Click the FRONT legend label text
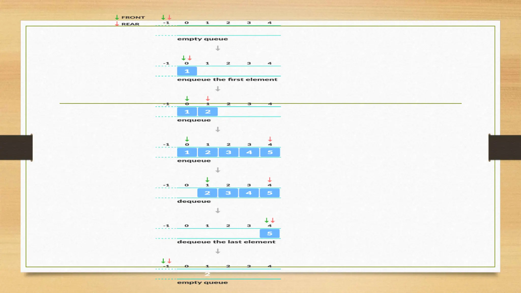Screen dimensions: 521x293 pyautogui.click(x=133, y=17)
